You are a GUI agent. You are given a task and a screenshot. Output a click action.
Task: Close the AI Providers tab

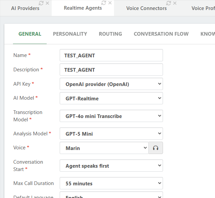pyautogui.click(x=47, y=3)
